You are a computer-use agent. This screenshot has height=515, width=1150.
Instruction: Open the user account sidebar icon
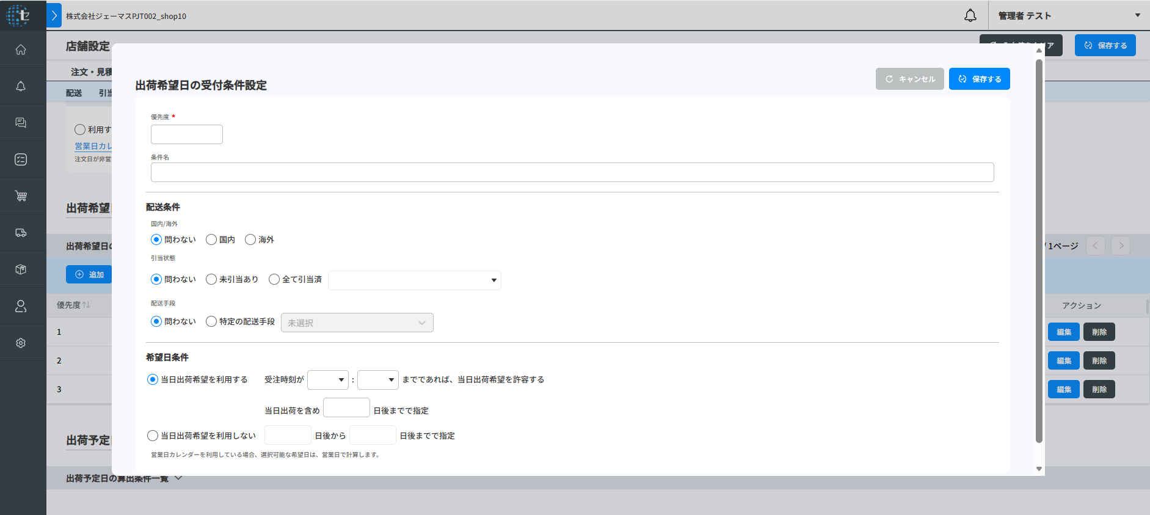click(x=21, y=306)
